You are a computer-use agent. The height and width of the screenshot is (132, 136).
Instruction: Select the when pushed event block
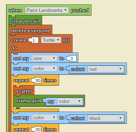coord(49,10)
